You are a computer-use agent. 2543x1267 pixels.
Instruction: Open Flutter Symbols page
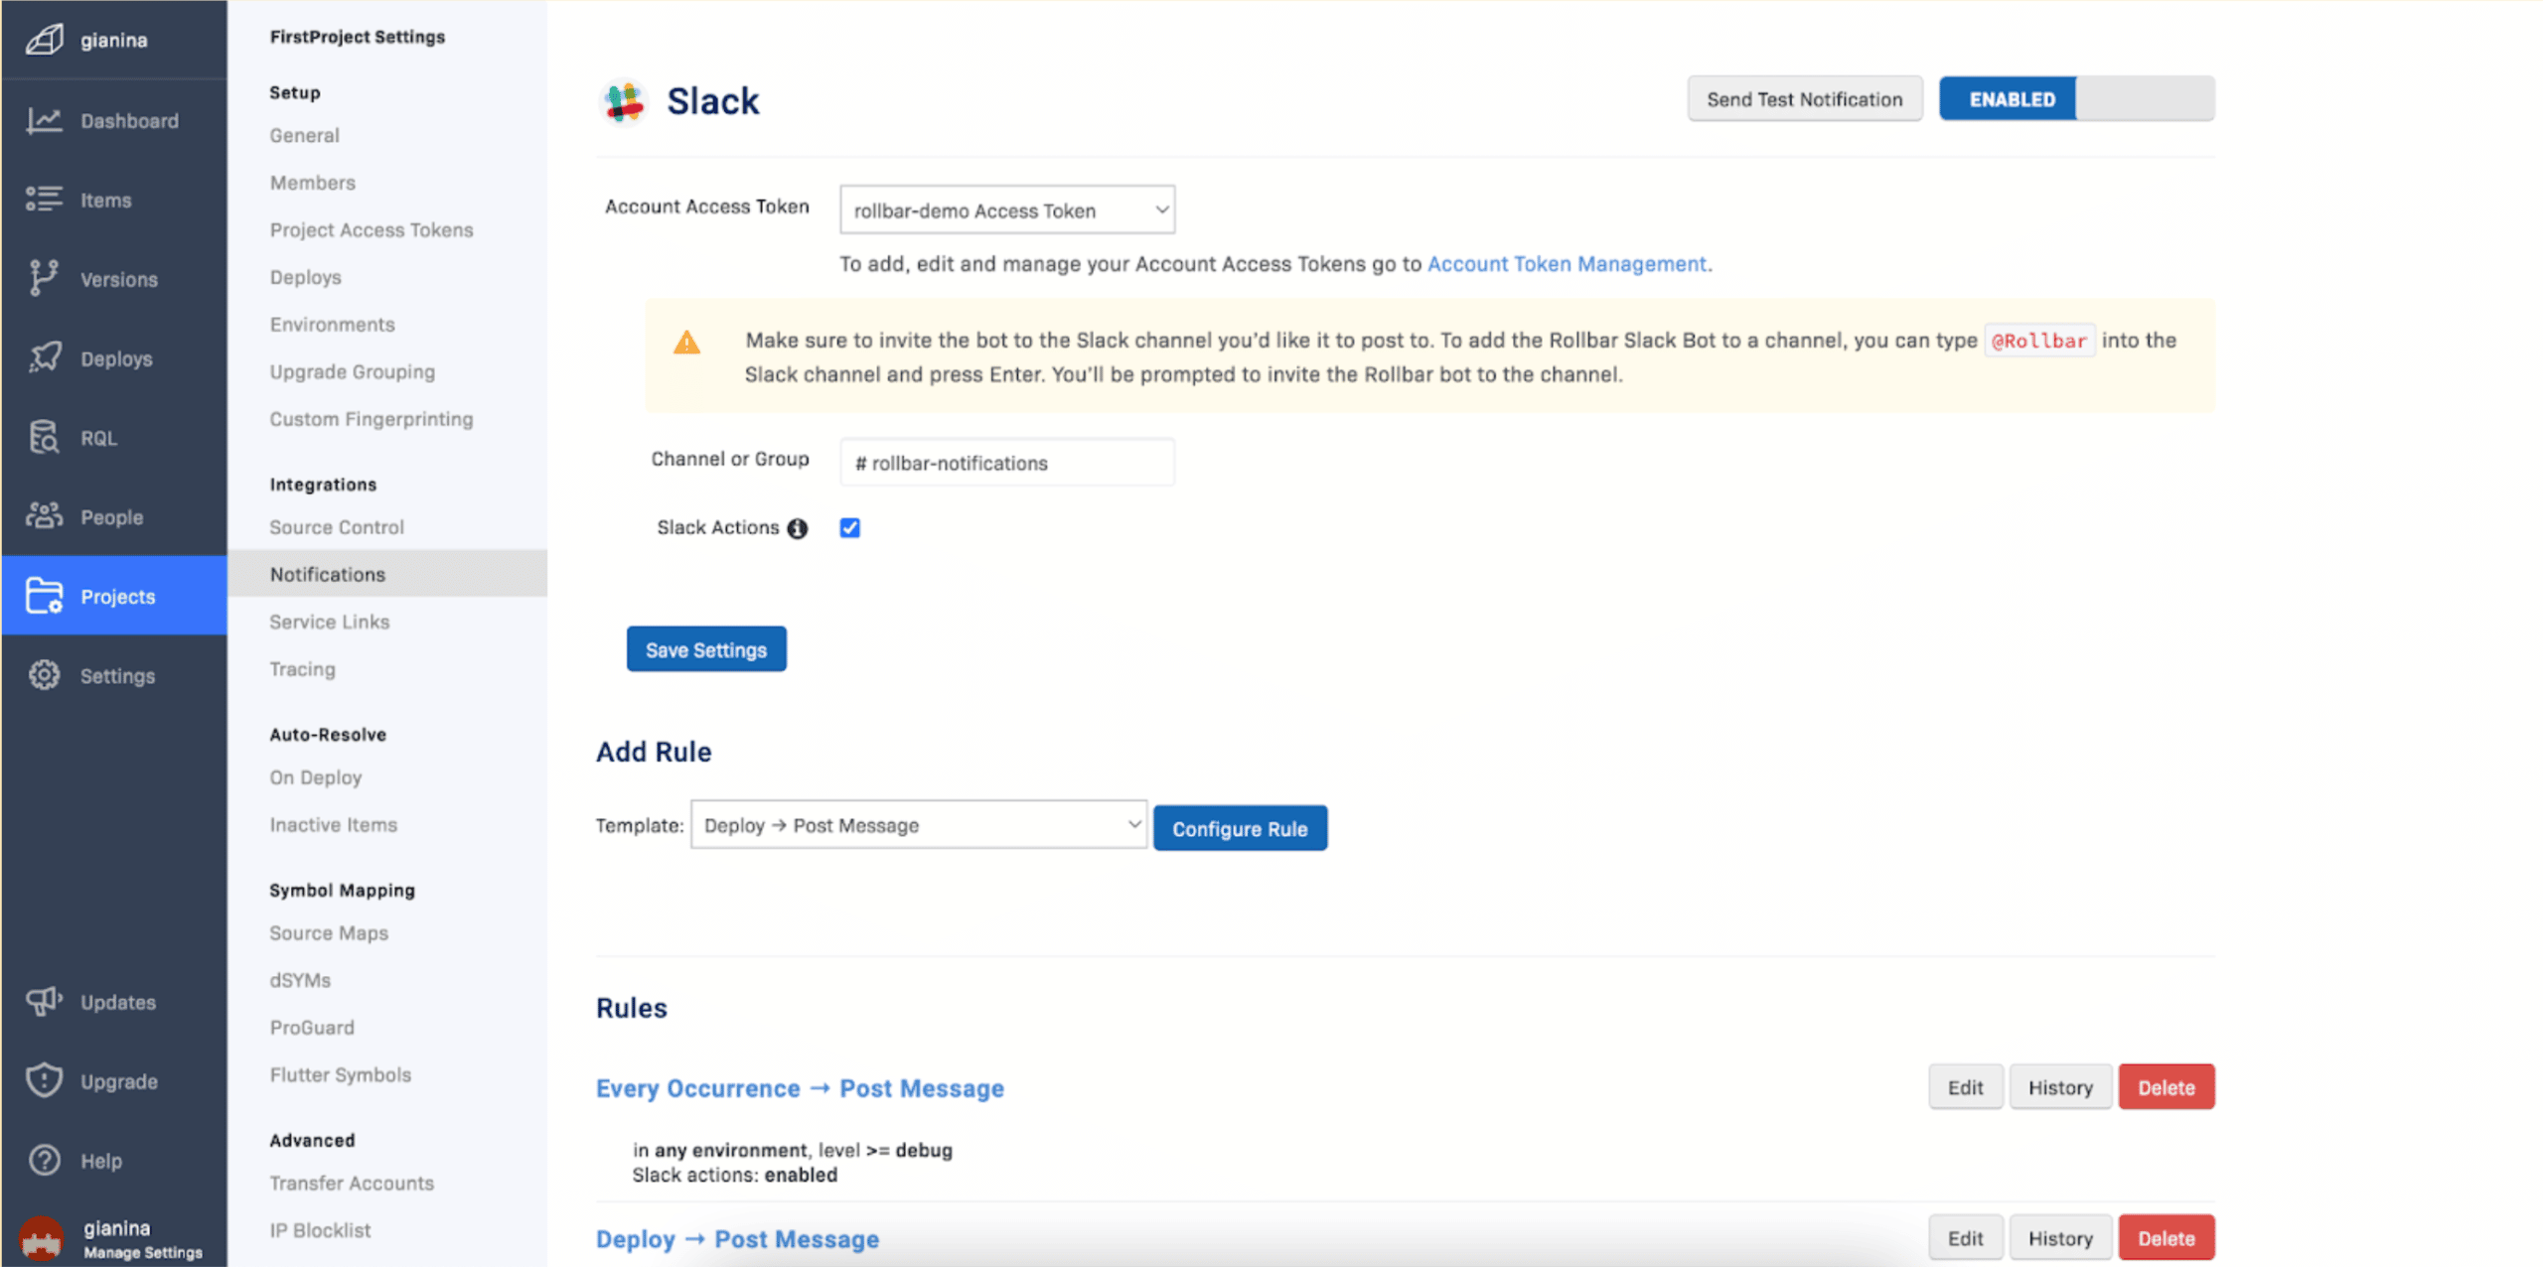pyautogui.click(x=341, y=1075)
